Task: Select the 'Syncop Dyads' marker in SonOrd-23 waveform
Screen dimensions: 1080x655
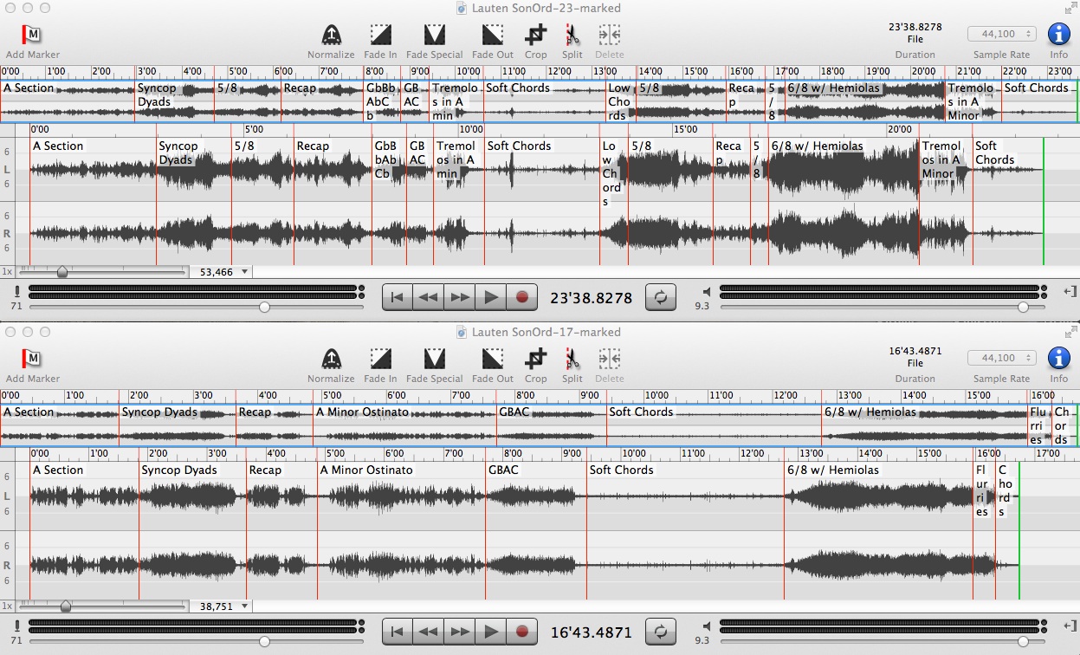Action: click(x=179, y=152)
